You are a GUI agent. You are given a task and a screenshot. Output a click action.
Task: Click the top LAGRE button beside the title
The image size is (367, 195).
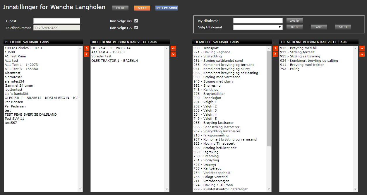(x=120, y=8)
